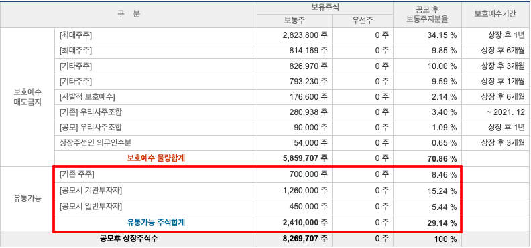The height and width of the screenshot is (248, 531).
Task: Click the value '176,600 주'
Action: click(308, 97)
